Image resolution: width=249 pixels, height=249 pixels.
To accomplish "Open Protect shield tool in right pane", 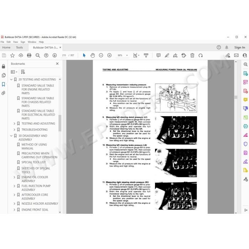I will click(245, 144).
